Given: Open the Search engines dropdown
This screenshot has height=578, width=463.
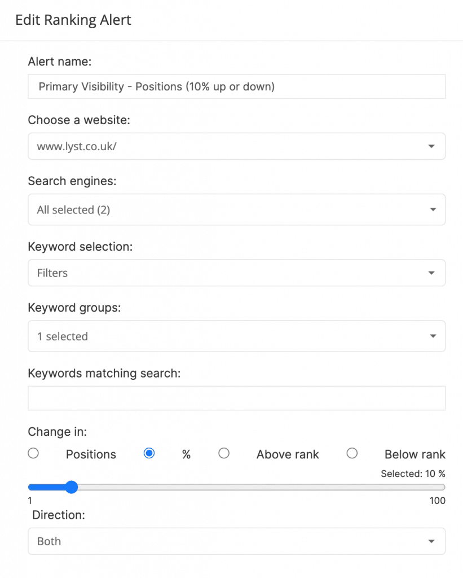Looking at the screenshot, I should (236, 209).
